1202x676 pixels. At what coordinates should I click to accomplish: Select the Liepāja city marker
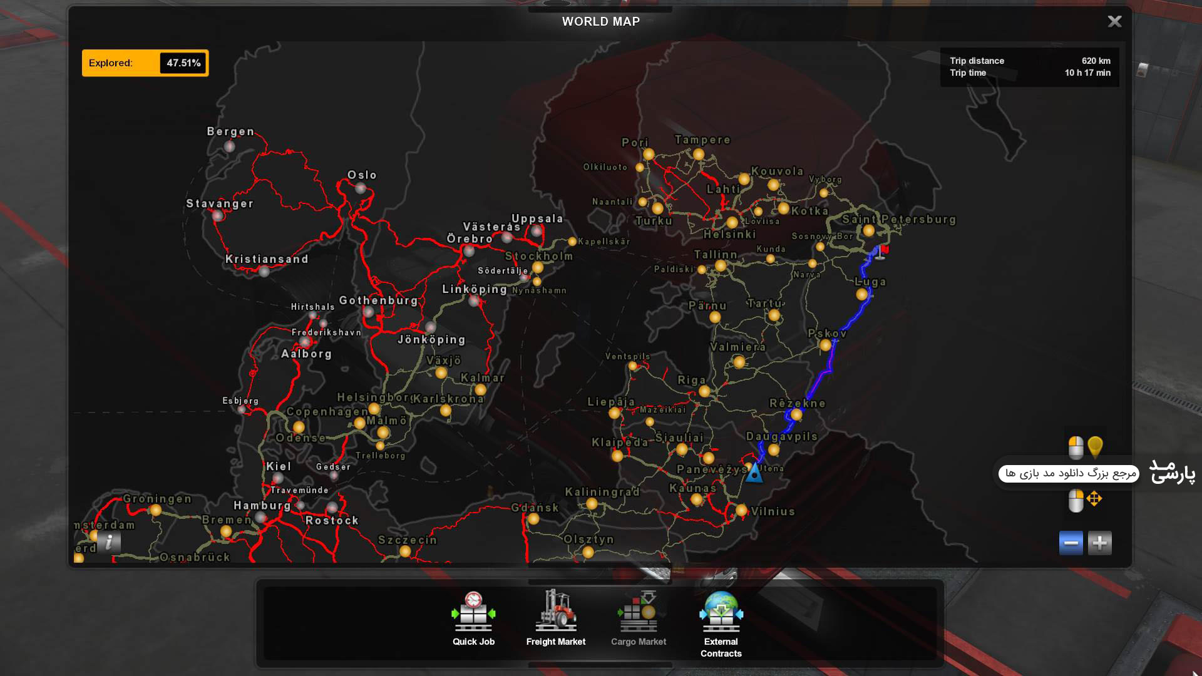click(614, 413)
